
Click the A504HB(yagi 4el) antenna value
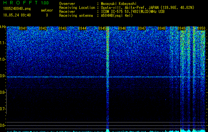(117, 16)
